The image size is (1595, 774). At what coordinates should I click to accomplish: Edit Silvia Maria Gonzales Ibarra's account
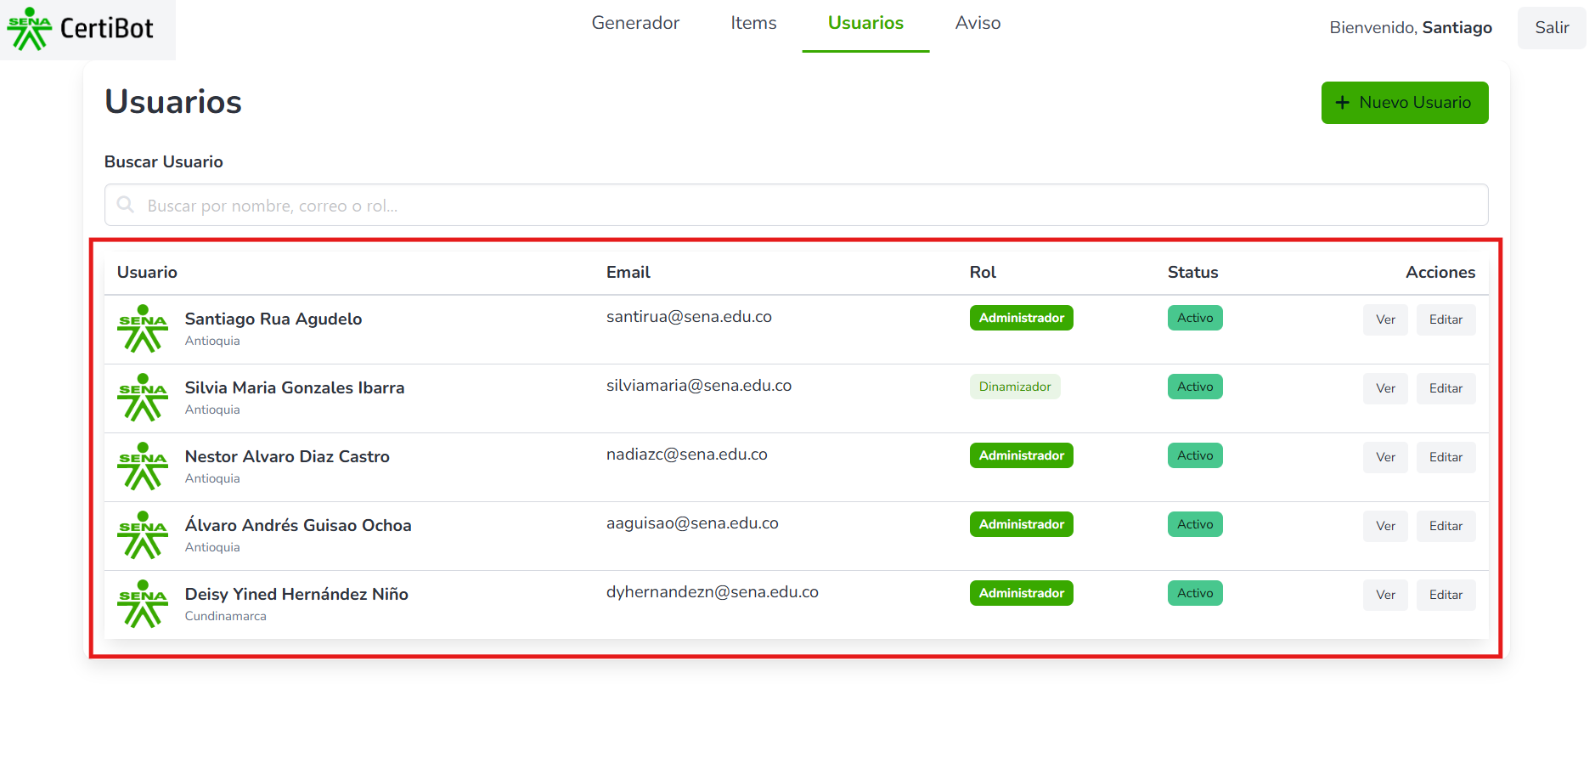pyautogui.click(x=1446, y=389)
